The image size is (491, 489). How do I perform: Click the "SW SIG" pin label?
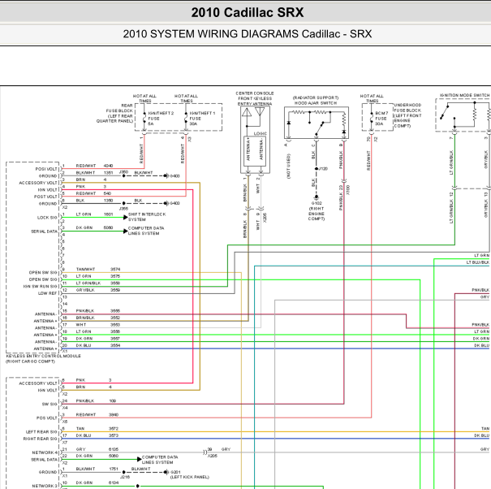(50, 405)
